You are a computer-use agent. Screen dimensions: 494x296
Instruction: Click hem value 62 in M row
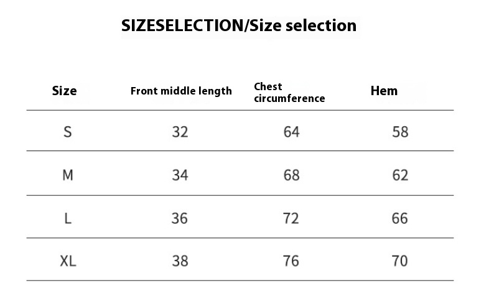(400, 175)
